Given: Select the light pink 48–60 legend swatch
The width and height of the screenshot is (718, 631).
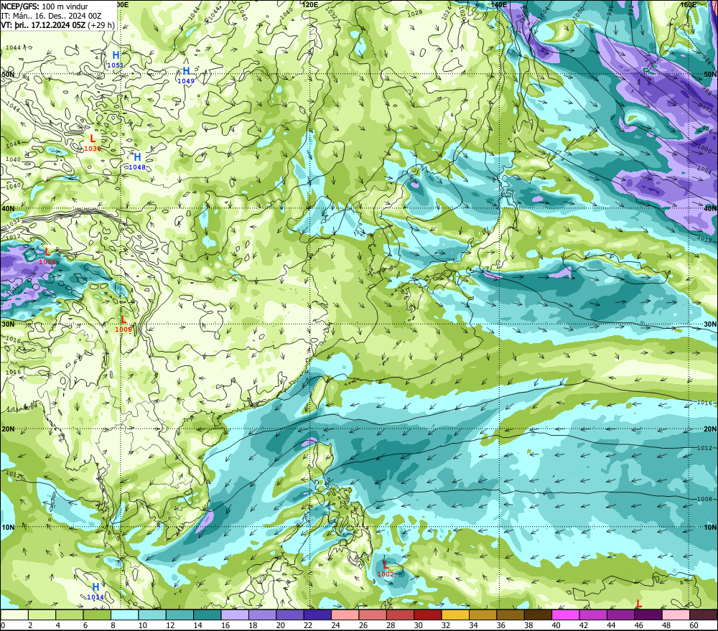Looking at the screenshot, I should (676, 615).
